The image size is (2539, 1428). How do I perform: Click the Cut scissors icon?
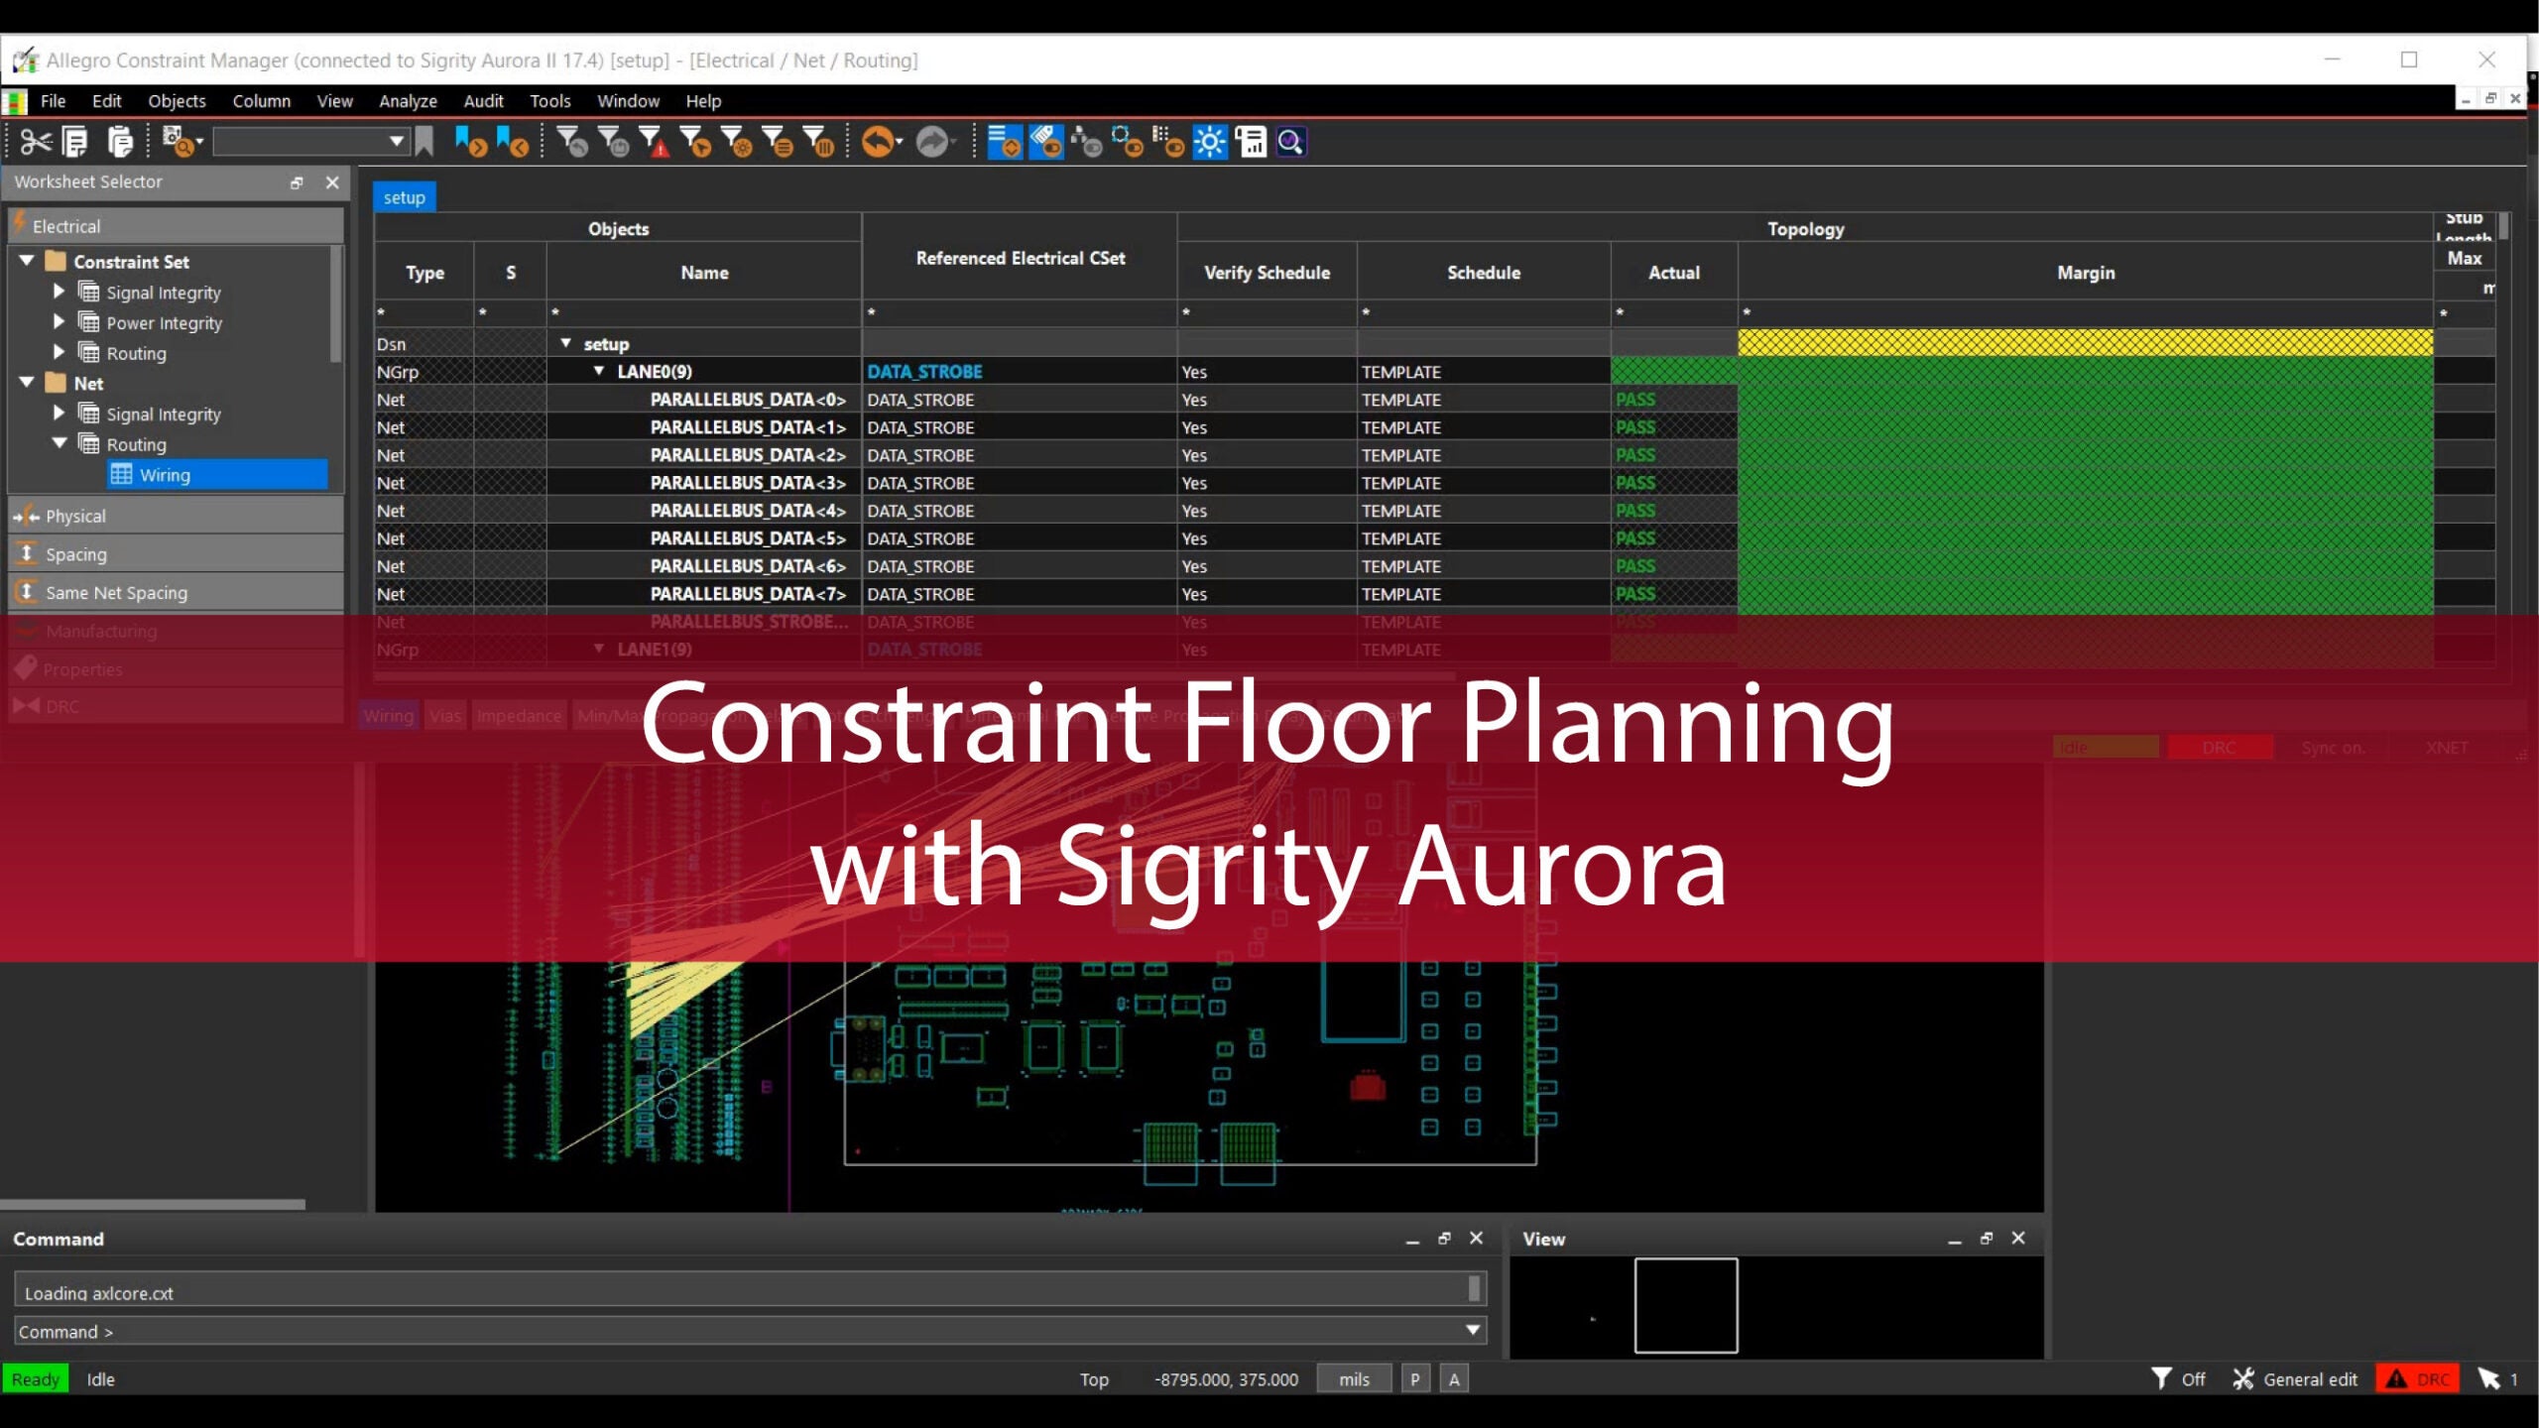click(x=36, y=143)
